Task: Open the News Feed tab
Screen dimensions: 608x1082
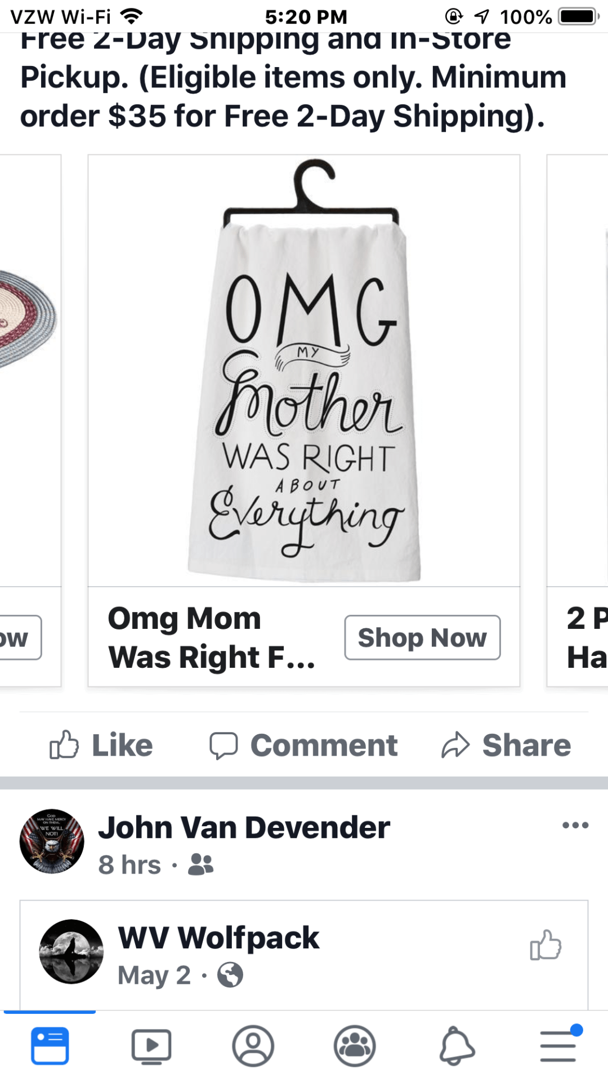Action: [x=50, y=1046]
